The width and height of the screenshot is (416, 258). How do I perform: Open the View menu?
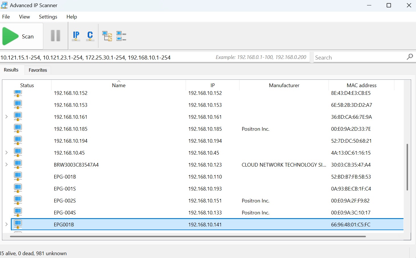24,17
